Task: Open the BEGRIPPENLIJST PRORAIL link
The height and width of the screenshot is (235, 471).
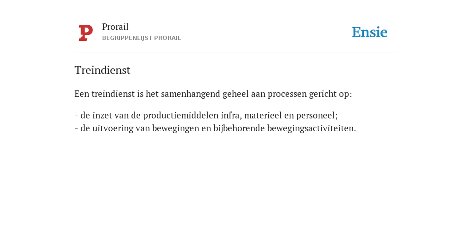Action: tap(142, 38)
